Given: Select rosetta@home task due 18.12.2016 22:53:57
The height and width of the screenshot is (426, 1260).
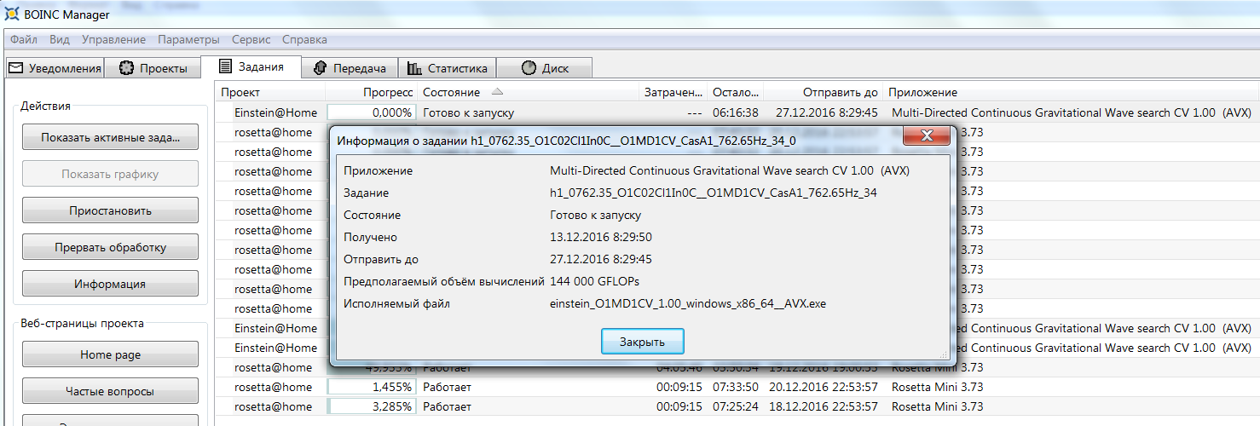Looking at the screenshot, I should 737,406.
